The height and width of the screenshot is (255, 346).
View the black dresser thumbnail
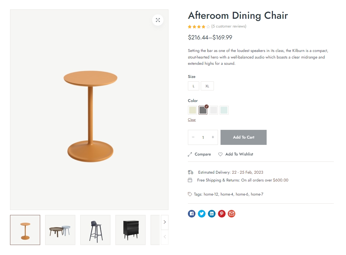pyautogui.click(x=130, y=230)
